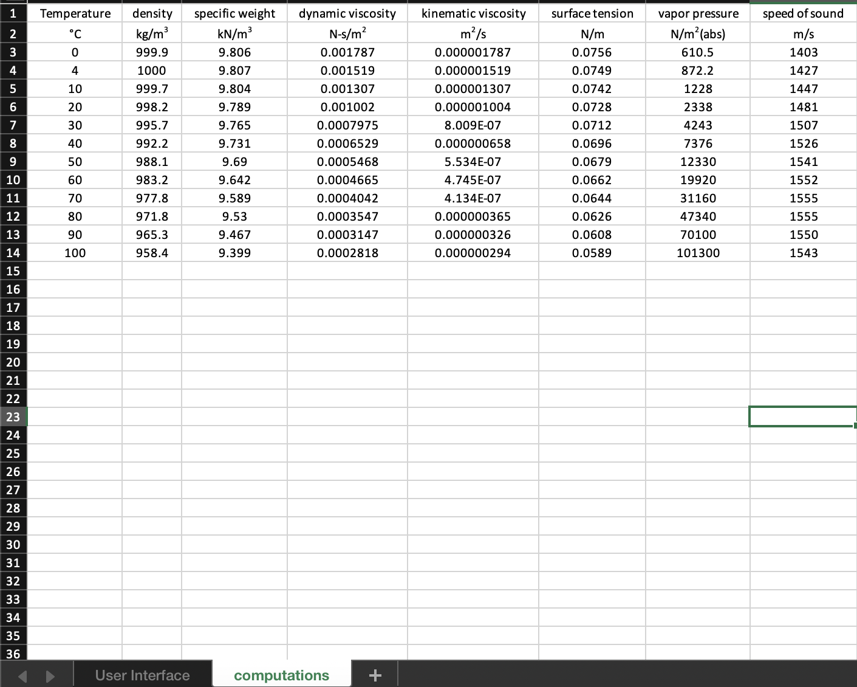Click the surface tension value 0.0756

coord(592,52)
